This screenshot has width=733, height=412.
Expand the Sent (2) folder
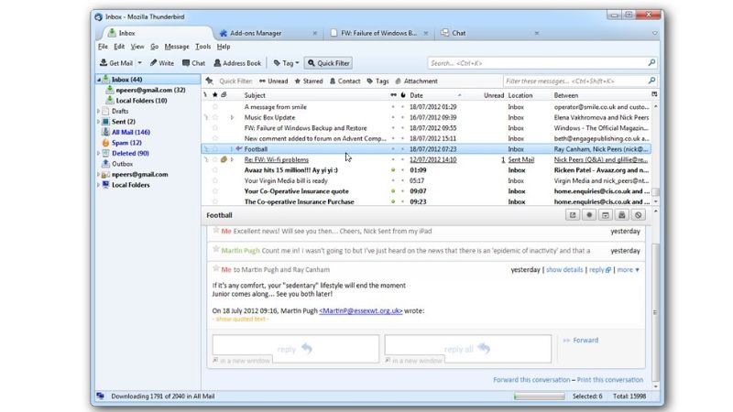(99, 122)
